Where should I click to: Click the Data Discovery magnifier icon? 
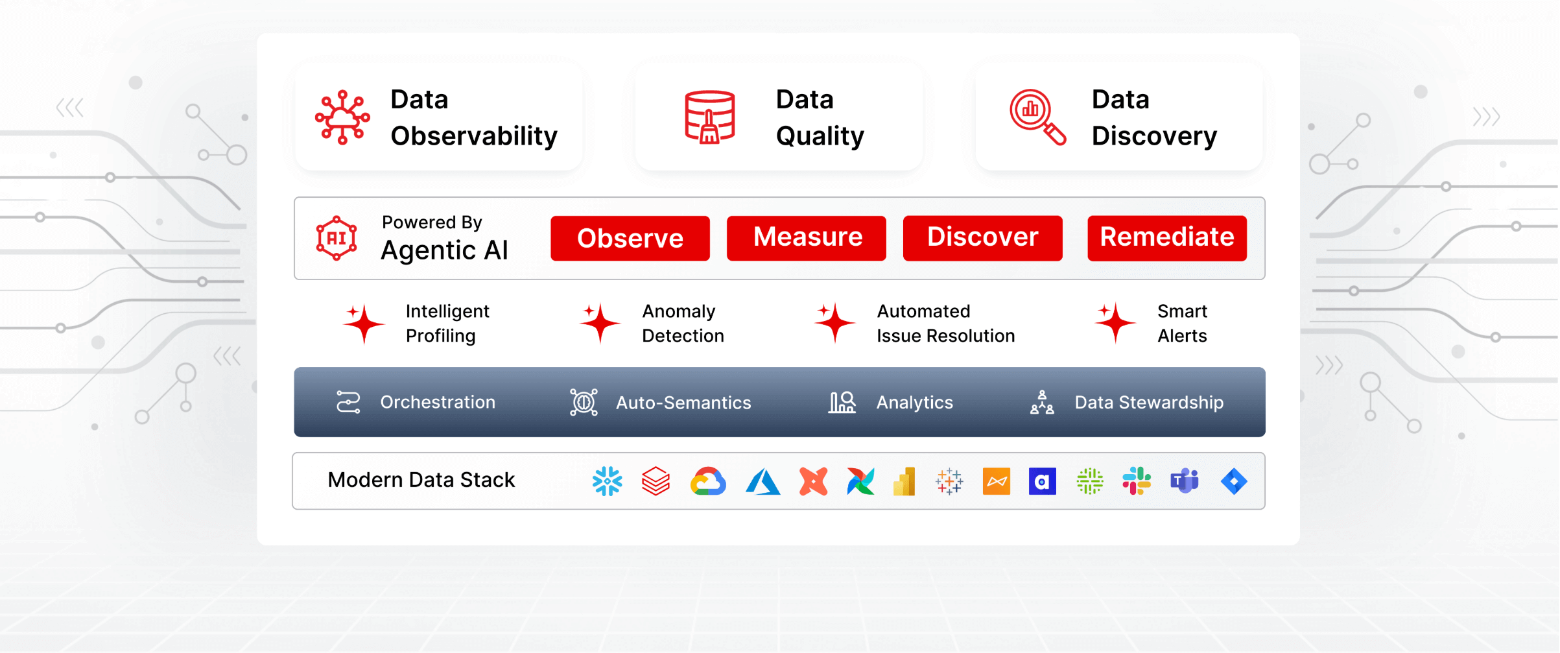1037,117
